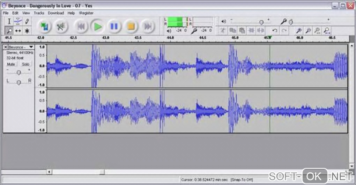
Task: Open the Help menu
Action: pos(71,13)
